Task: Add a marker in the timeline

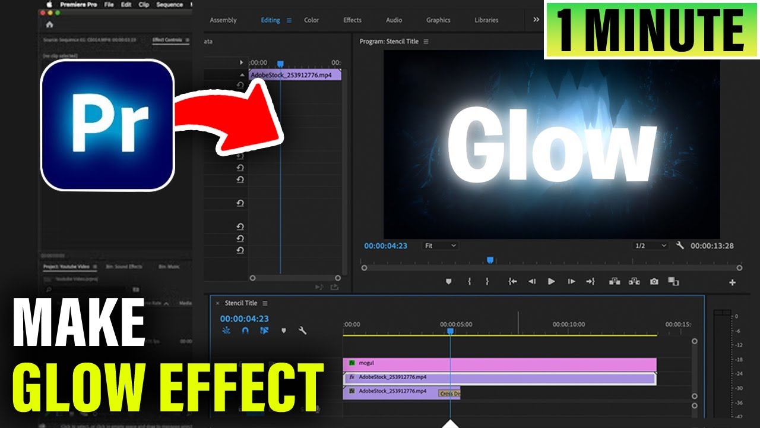Action: tap(283, 331)
